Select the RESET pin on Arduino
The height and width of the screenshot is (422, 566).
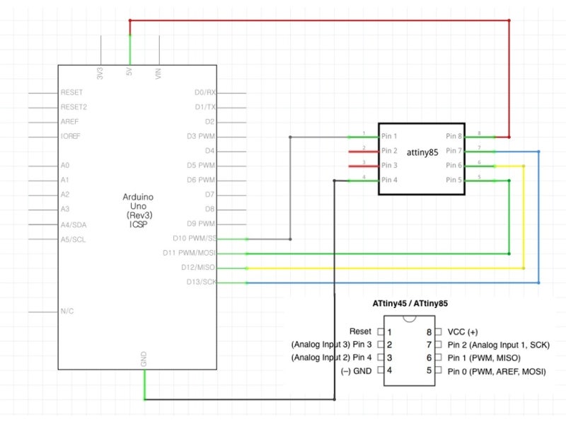71,93
